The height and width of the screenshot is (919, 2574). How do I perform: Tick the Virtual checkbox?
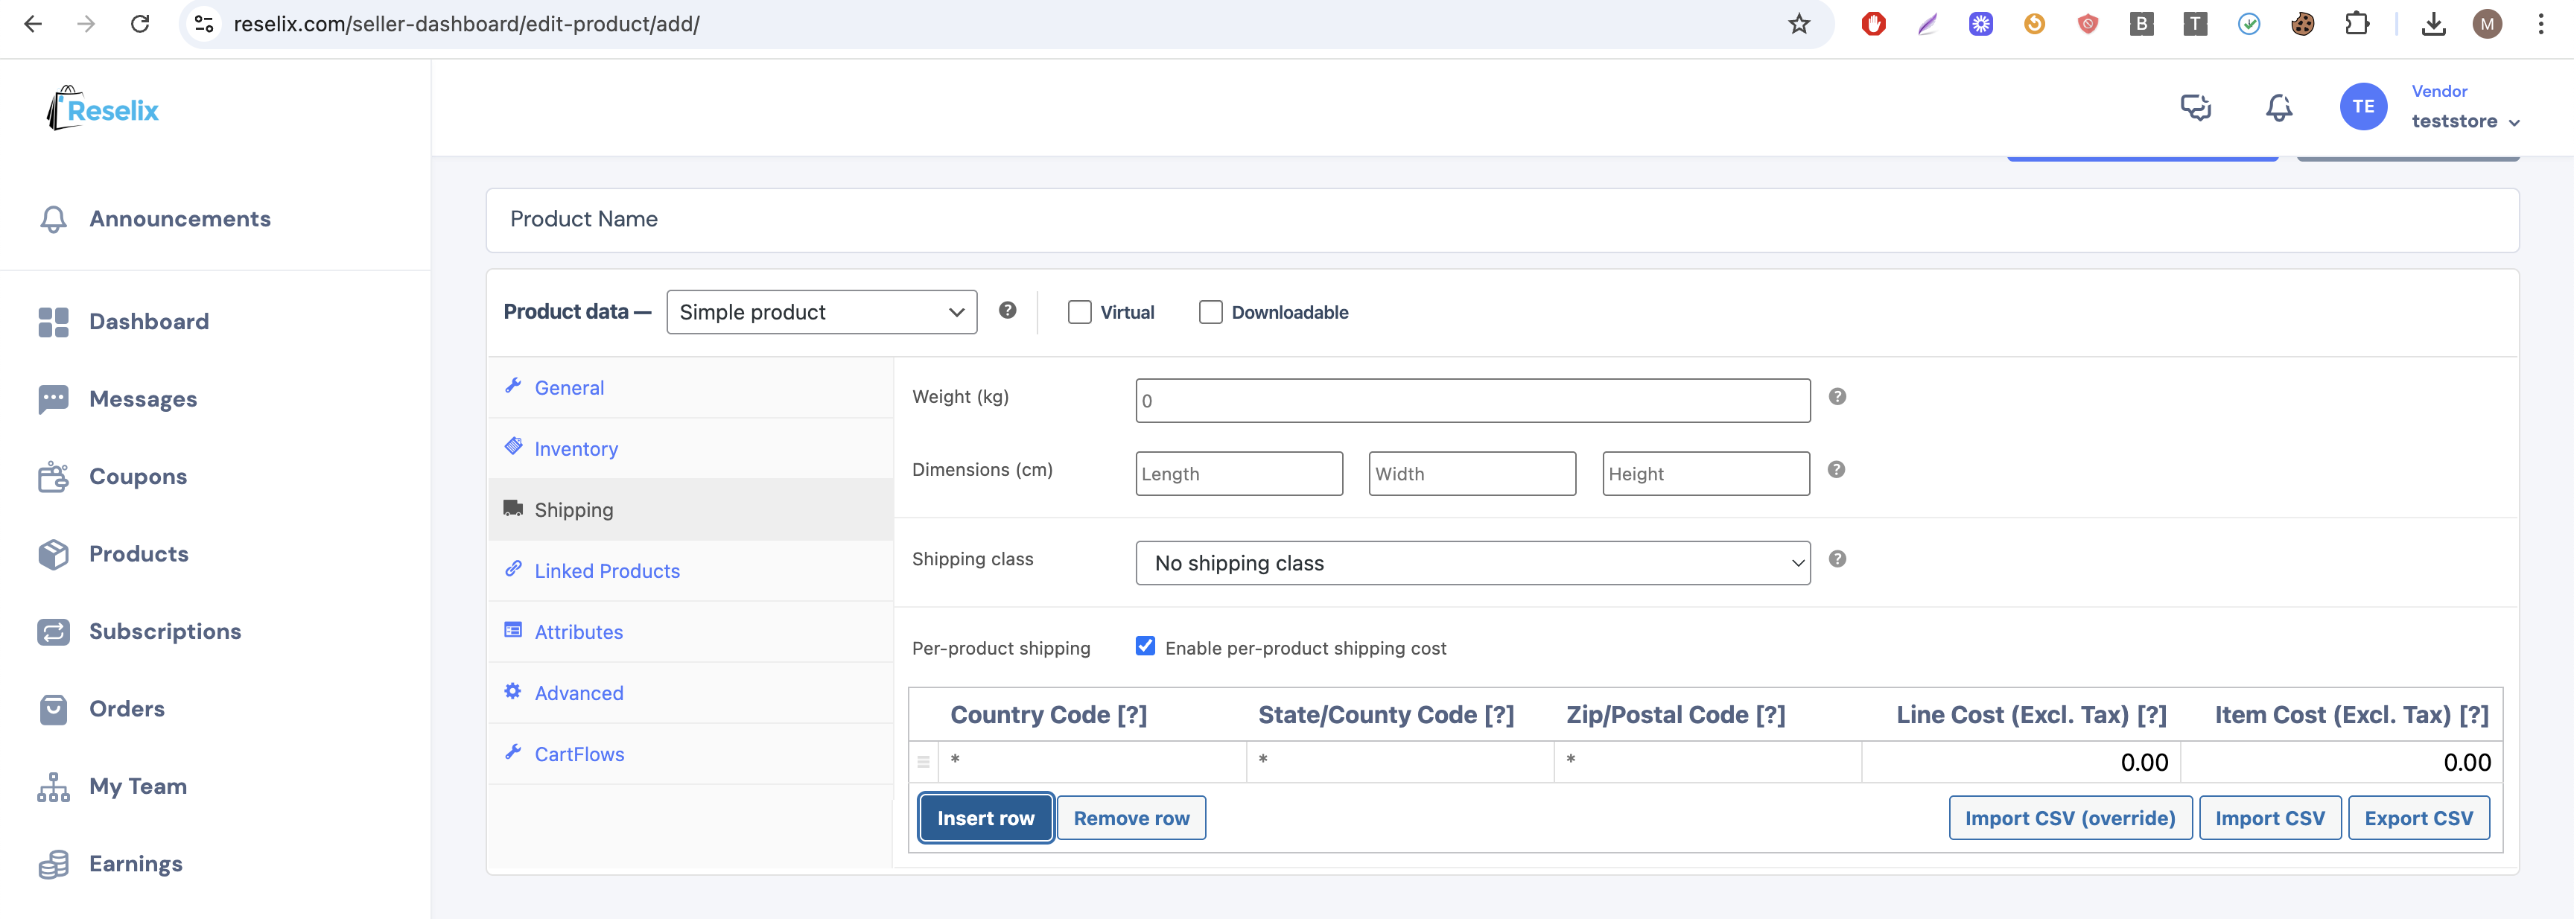[1079, 311]
